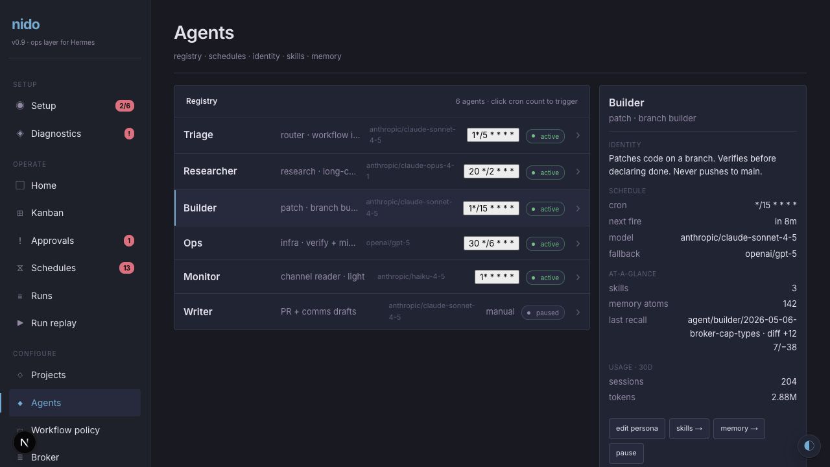Trigger Researcher cron 20 */2 * * *

(x=491, y=172)
